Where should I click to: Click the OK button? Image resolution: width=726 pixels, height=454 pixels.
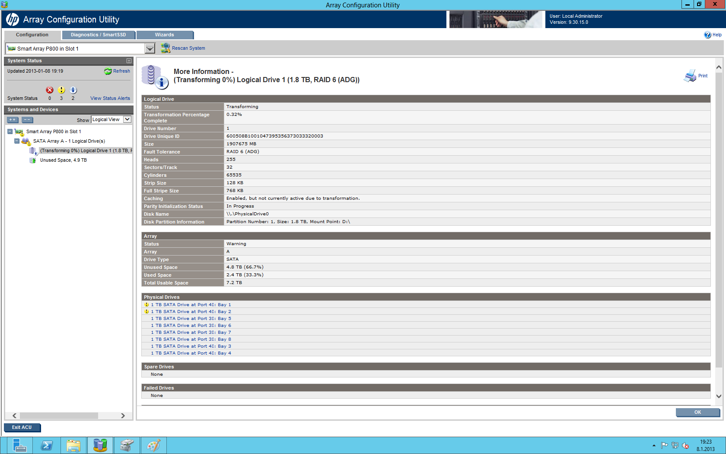[x=697, y=412]
